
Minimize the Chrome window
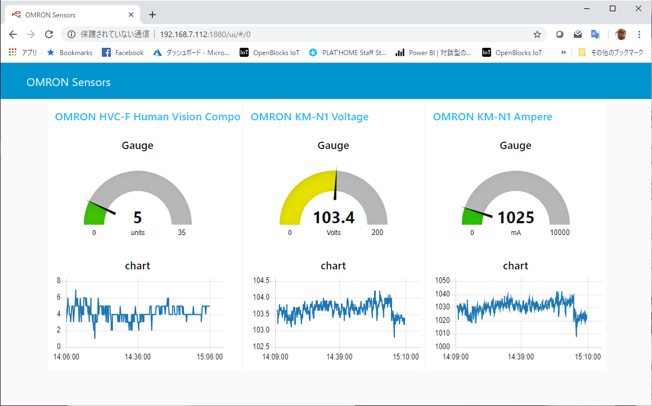pyautogui.click(x=587, y=9)
